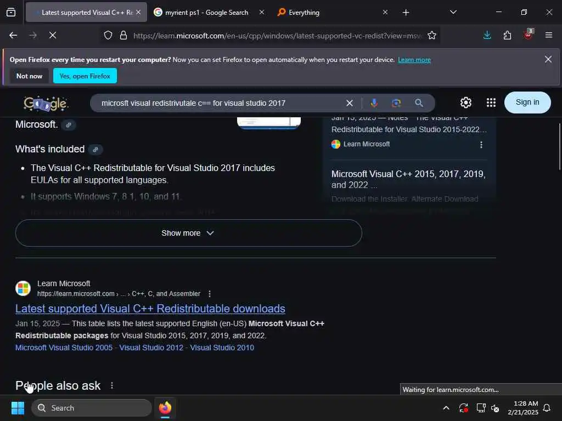This screenshot has width=562, height=421.
Task: Open the Google apps grid
Action: coord(491,103)
